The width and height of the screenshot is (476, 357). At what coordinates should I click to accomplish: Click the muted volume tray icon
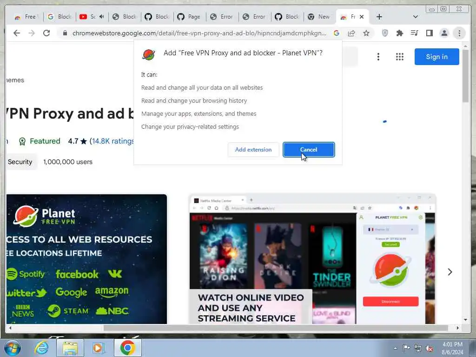429,348
